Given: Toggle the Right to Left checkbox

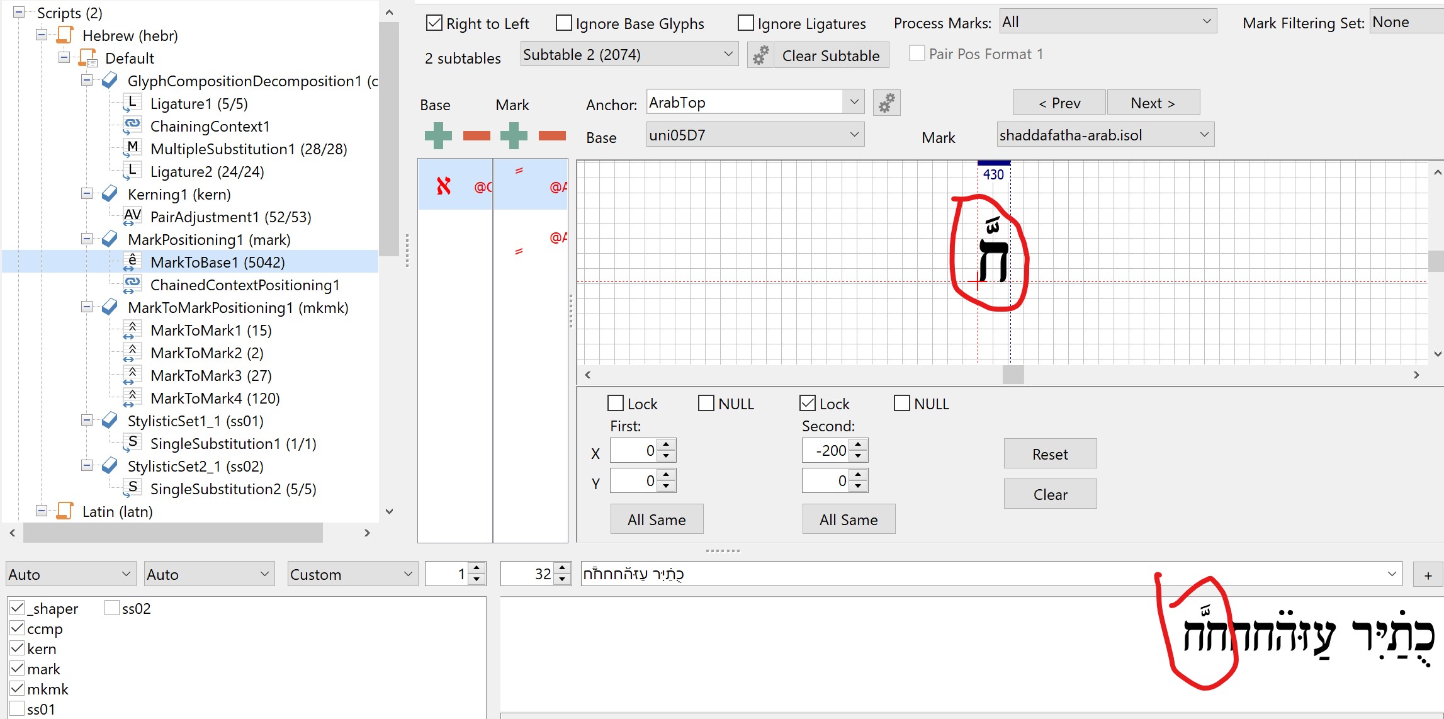Looking at the screenshot, I should [x=434, y=23].
